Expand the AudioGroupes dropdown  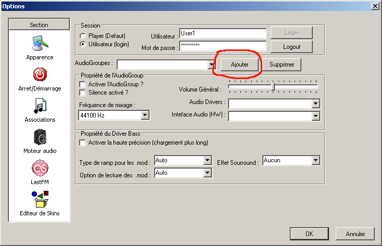click(x=211, y=64)
